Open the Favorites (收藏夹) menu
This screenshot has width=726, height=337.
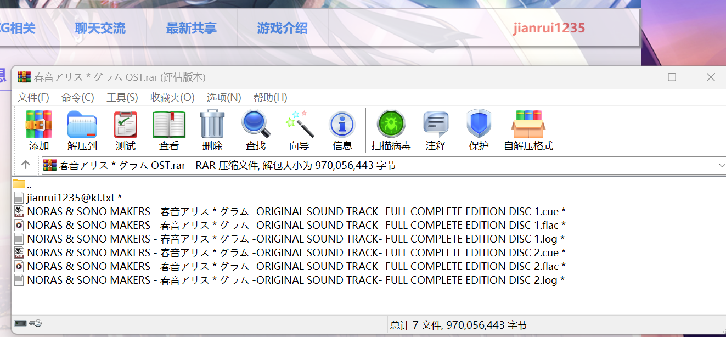point(172,98)
